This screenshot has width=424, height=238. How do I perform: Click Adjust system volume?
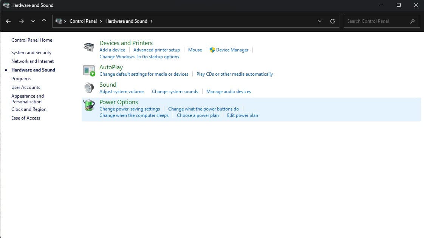click(121, 92)
